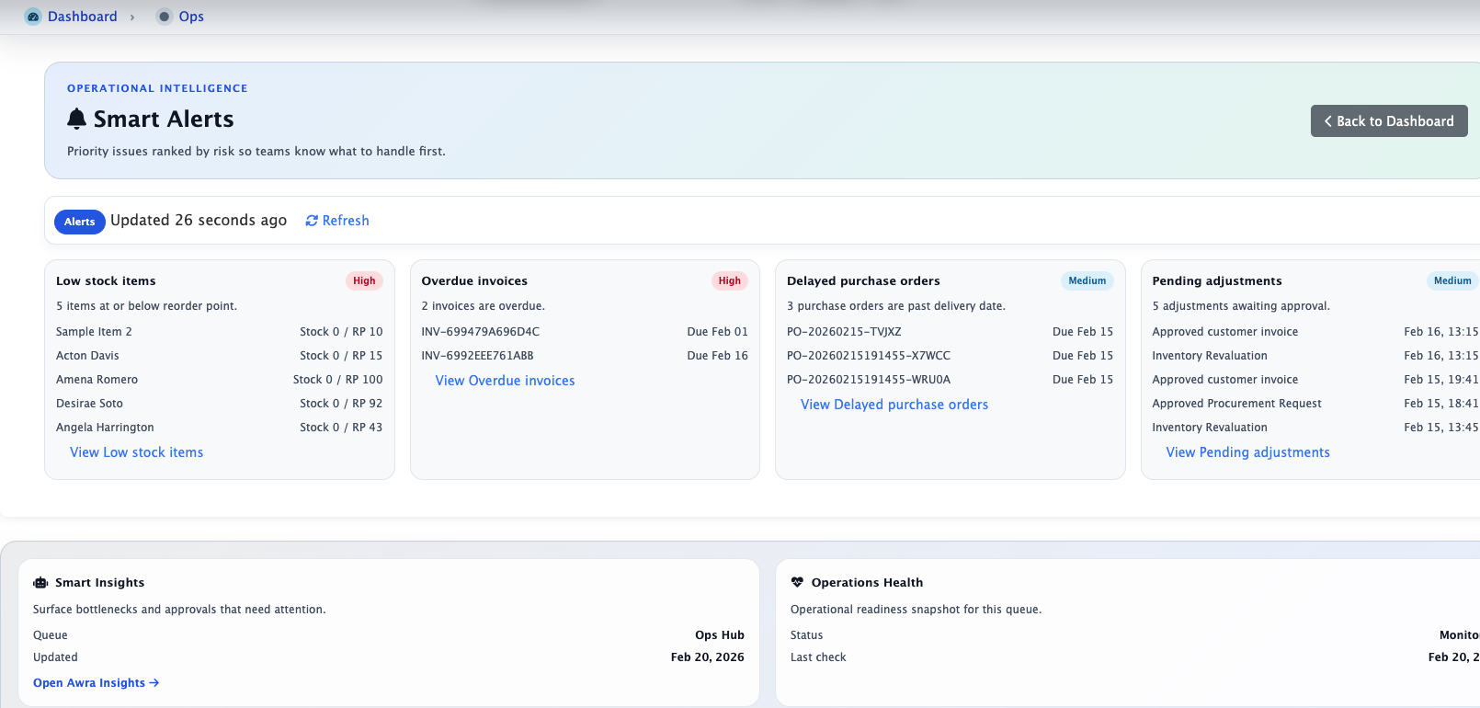Image resolution: width=1480 pixels, height=708 pixels.
Task: Click the Smart Alerts bell icon
Action: (77, 119)
